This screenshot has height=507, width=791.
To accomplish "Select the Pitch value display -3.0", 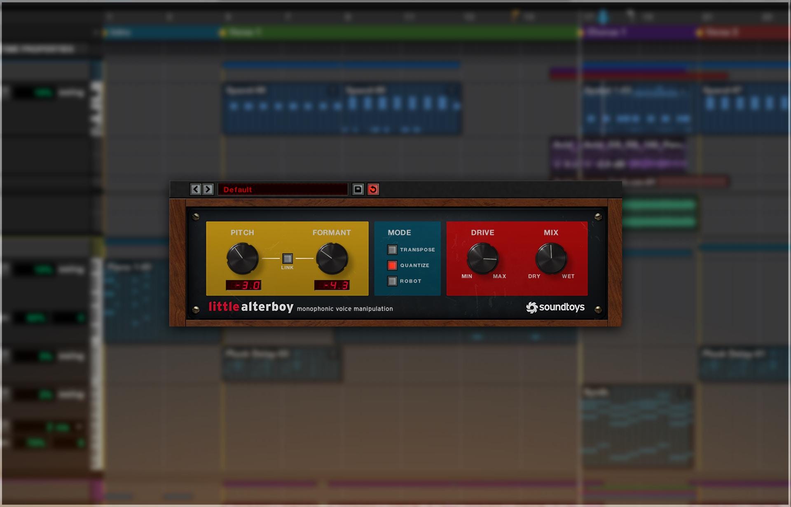I will tap(243, 285).
